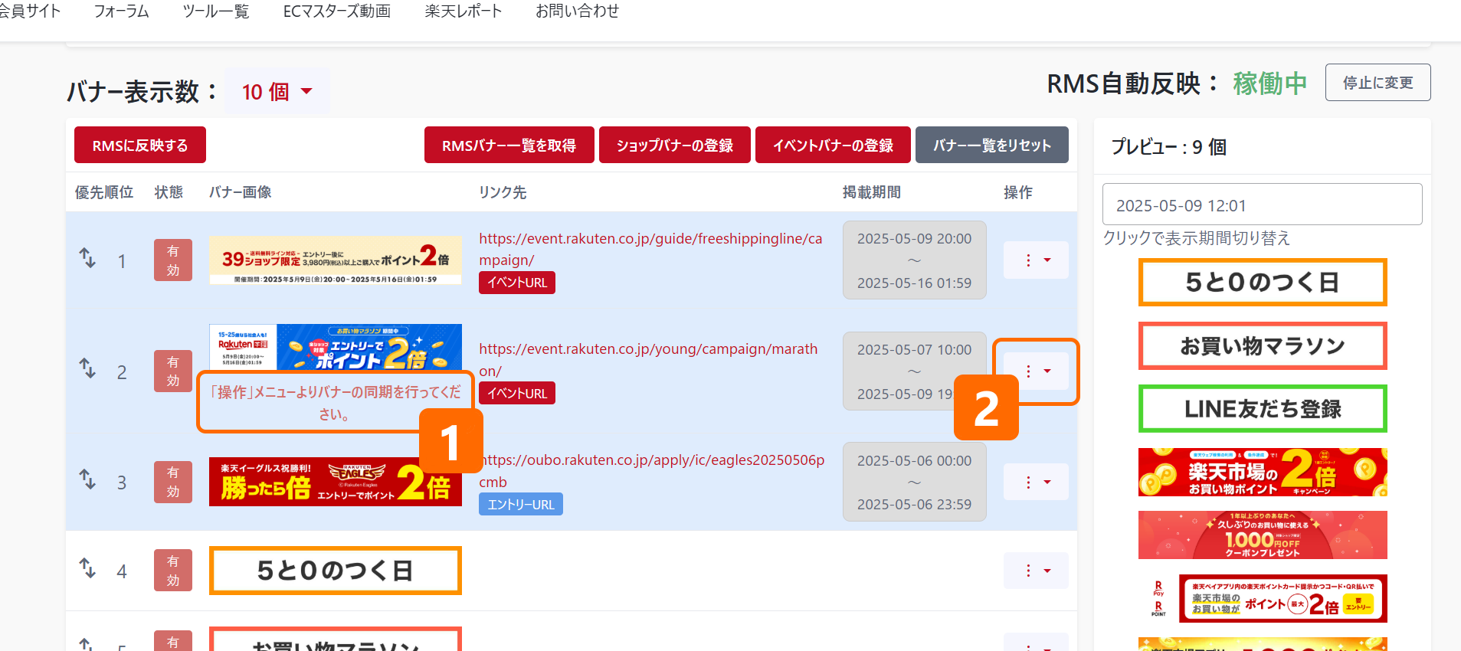Open 操作 menu for 5と0のつく日 row

pos(1036,571)
